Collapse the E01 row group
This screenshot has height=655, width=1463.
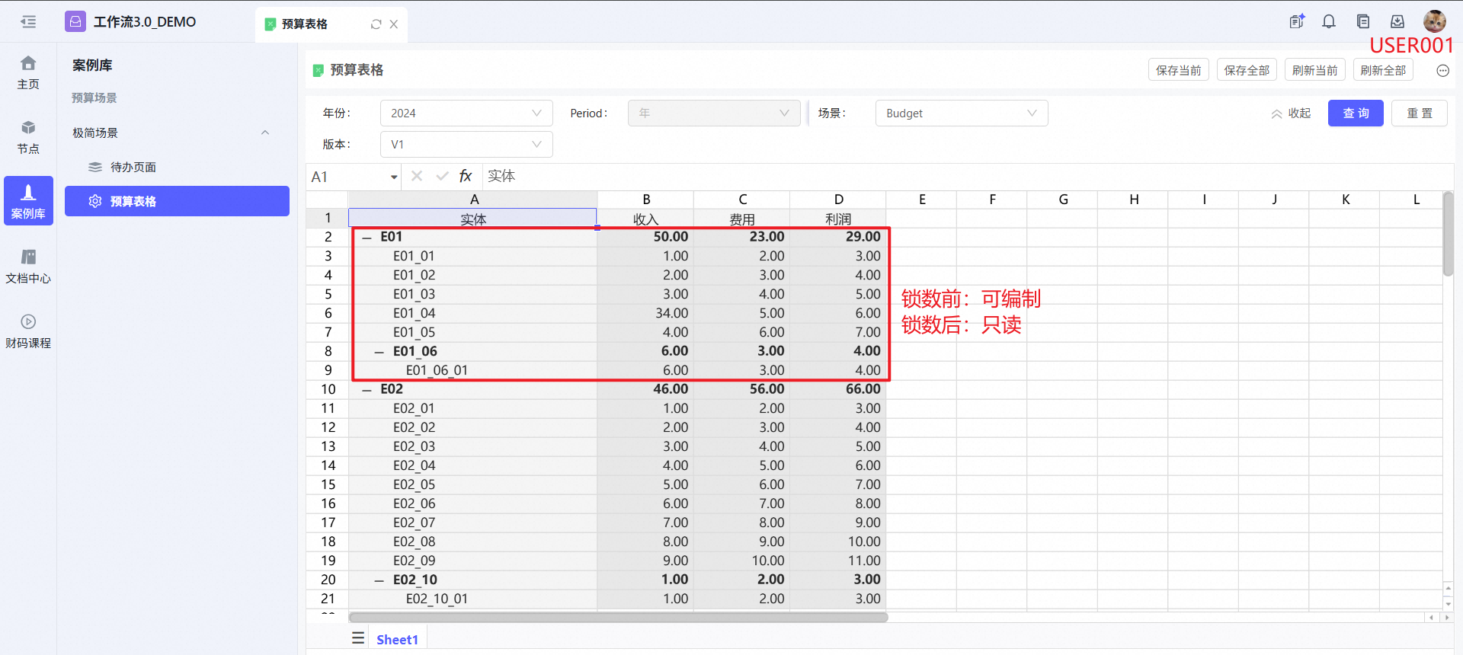(367, 238)
